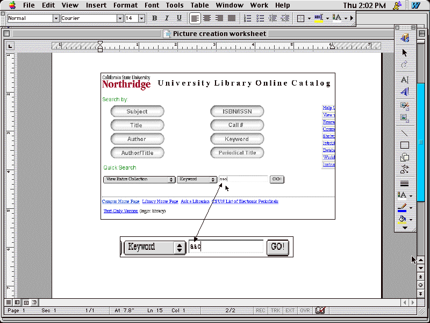Click the Campus Home Page link

coord(120,201)
